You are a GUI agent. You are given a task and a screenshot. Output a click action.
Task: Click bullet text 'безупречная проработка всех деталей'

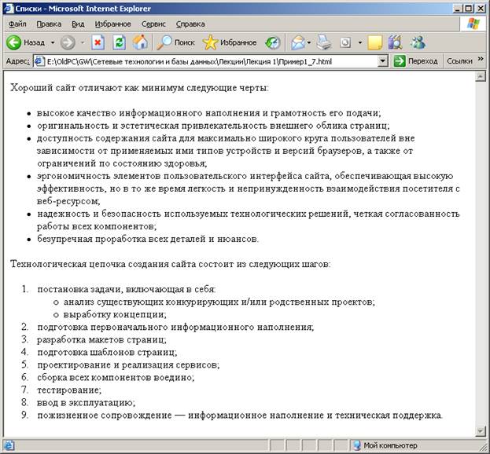pos(122,239)
